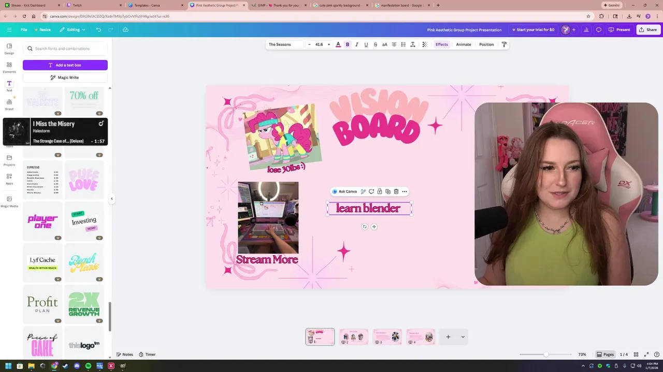Open the Design panel in sidebar

[x=9, y=49]
